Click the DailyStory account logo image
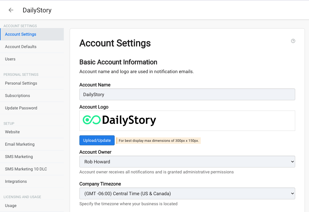 point(119,120)
